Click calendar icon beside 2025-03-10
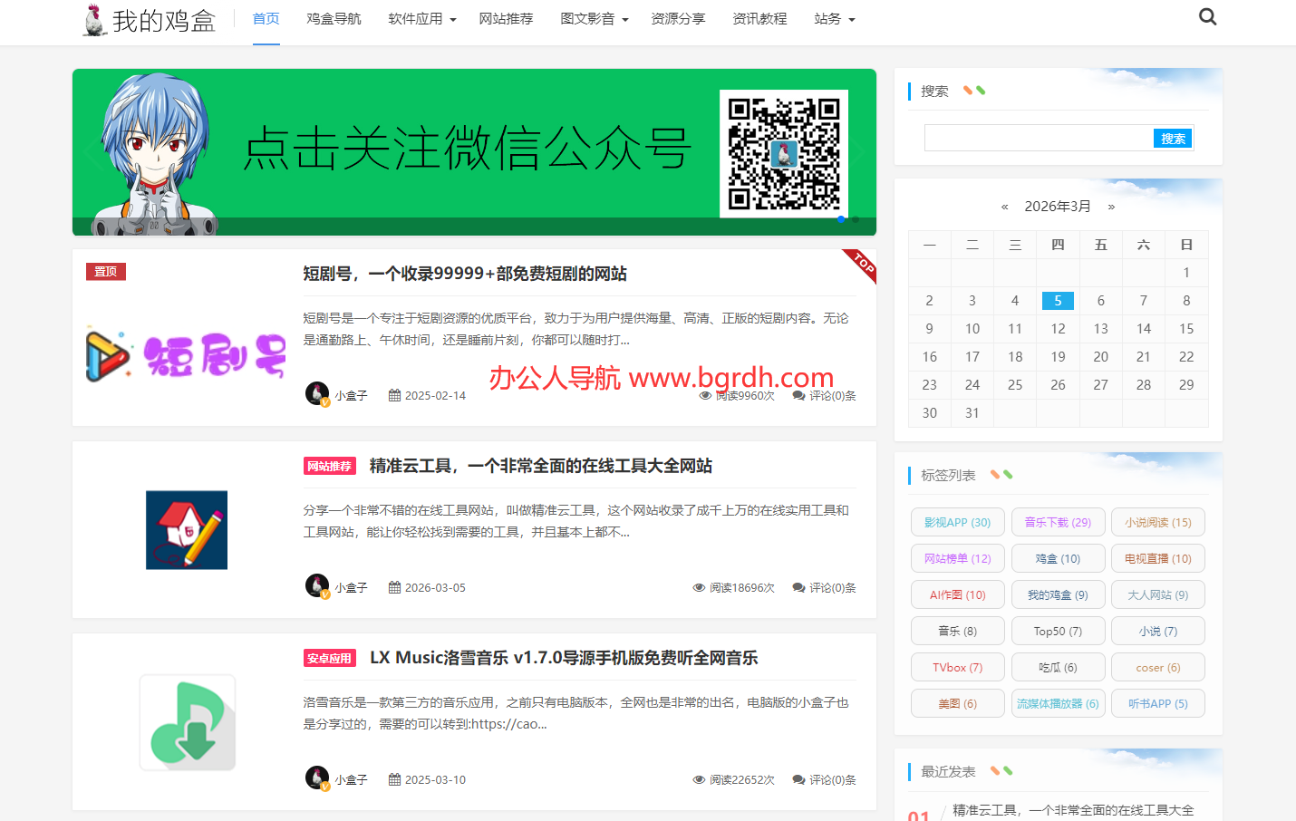 [x=394, y=779]
